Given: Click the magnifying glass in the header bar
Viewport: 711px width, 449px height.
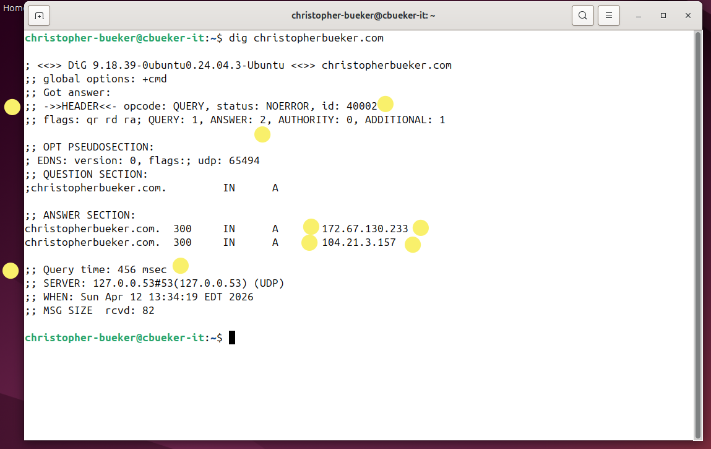Looking at the screenshot, I should pyautogui.click(x=582, y=15).
